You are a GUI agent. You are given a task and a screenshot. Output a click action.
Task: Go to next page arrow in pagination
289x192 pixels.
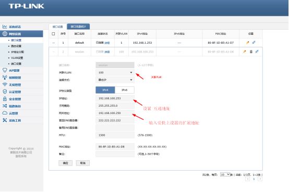[260, 179]
